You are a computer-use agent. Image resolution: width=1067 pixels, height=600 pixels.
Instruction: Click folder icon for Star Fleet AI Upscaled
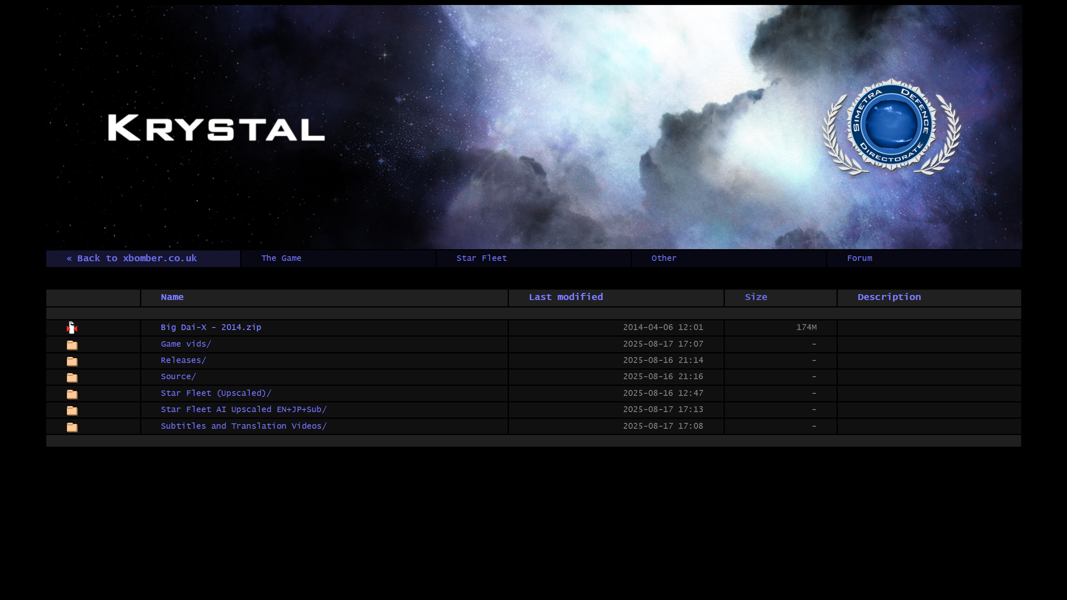[x=72, y=410]
